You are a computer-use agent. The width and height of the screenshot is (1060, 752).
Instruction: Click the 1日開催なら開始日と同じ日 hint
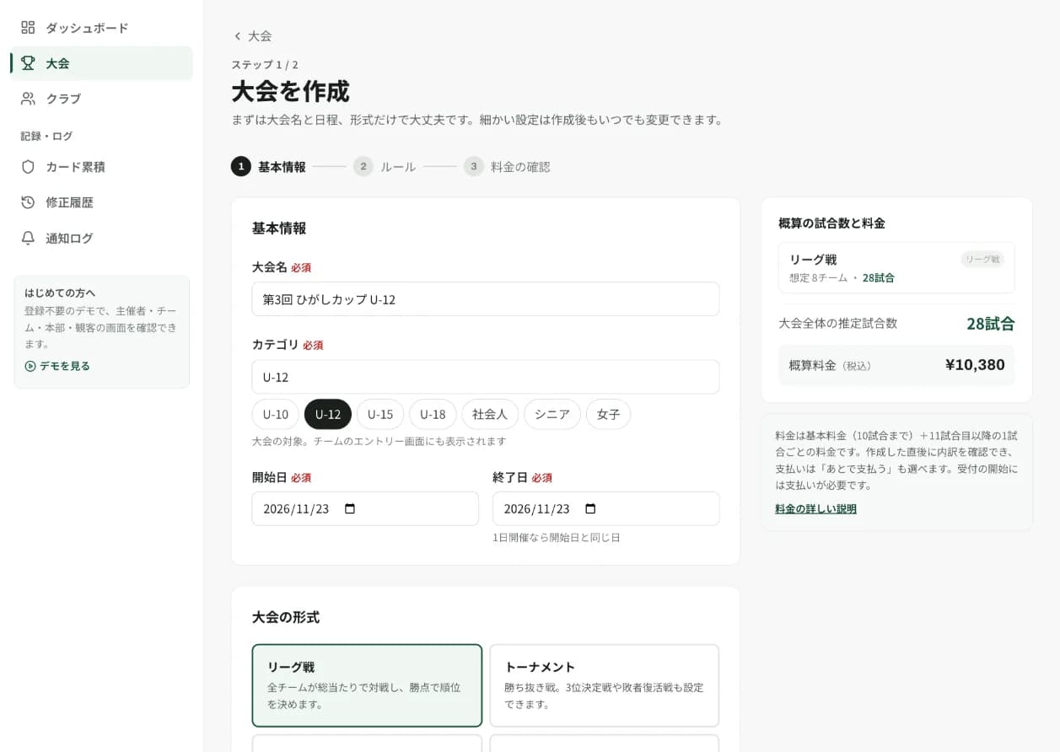557,537
